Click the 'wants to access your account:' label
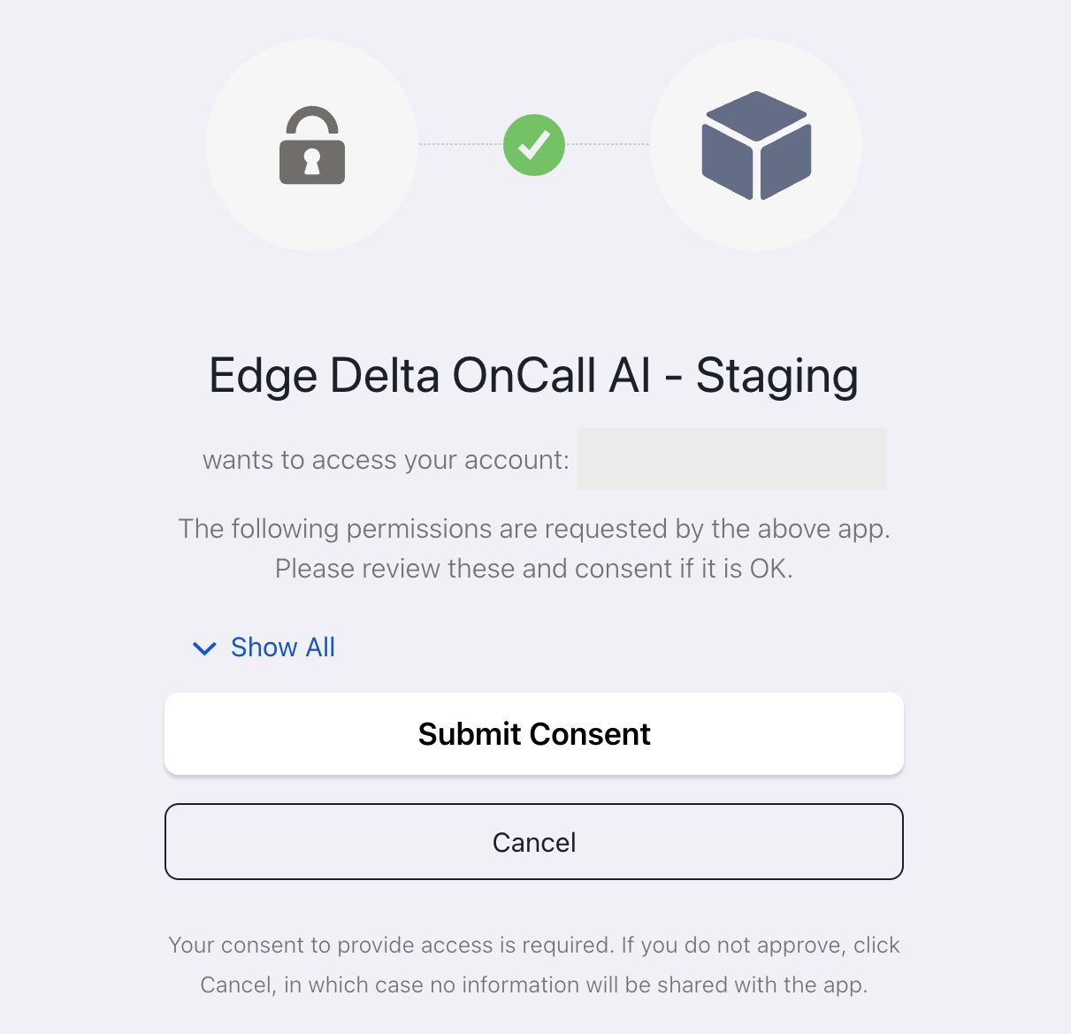1071x1034 pixels. pyautogui.click(x=386, y=460)
